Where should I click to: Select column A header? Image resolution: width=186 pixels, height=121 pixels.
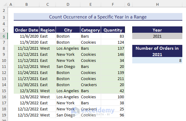click(x=11, y=4)
